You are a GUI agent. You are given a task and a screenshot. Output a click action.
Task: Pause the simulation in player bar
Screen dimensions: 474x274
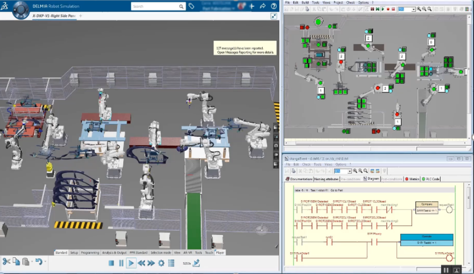coord(121,263)
